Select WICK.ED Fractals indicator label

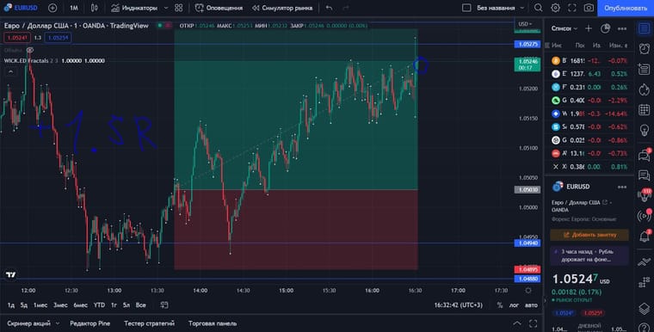pyautogui.click(x=27, y=60)
